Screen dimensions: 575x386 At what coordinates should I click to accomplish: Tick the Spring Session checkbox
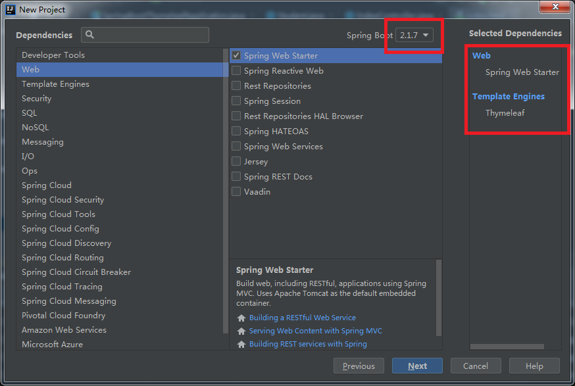tap(236, 101)
